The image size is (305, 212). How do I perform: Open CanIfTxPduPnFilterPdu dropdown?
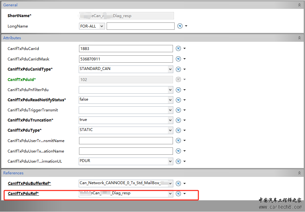point(170,90)
